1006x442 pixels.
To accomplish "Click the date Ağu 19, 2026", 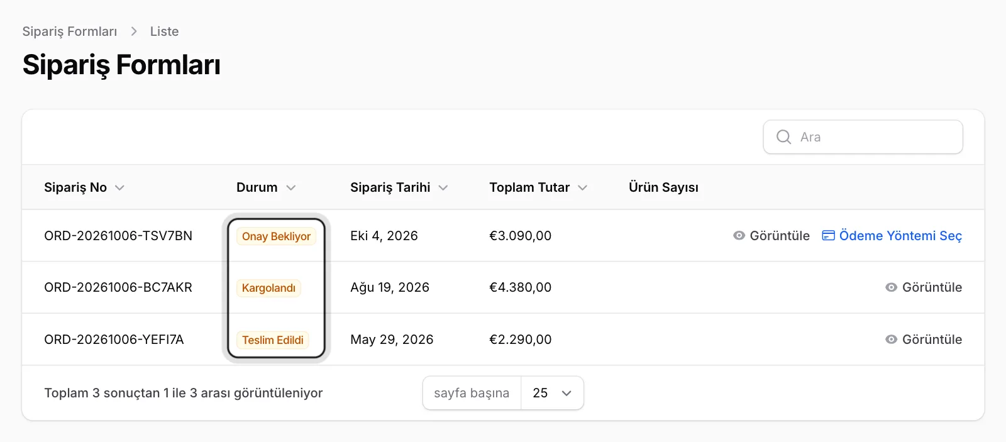I will (x=390, y=287).
